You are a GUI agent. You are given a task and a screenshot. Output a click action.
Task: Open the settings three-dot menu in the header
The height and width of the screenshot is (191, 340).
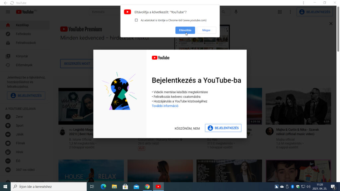click(x=290, y=12)
